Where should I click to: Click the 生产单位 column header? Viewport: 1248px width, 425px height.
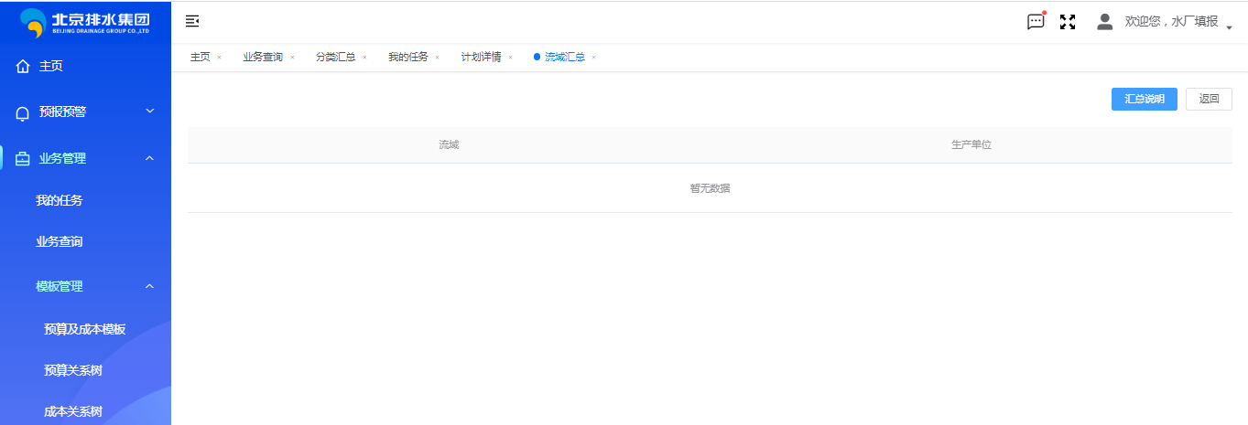(x=971, y=145)
